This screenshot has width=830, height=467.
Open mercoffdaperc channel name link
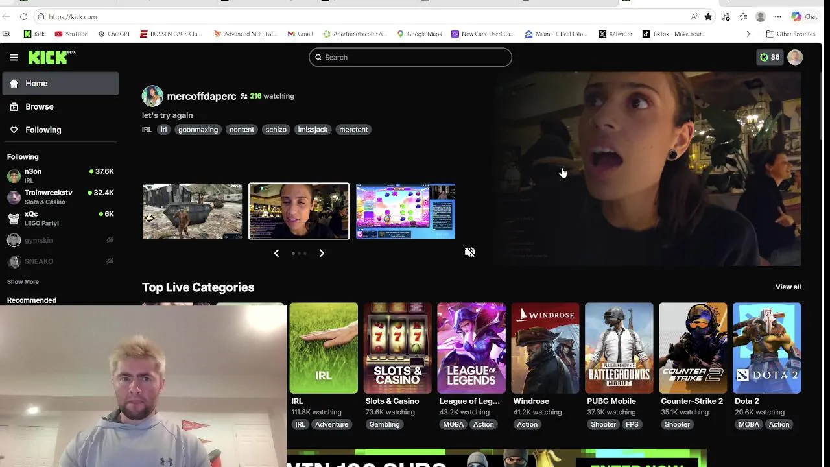click(x=202, y=96)
